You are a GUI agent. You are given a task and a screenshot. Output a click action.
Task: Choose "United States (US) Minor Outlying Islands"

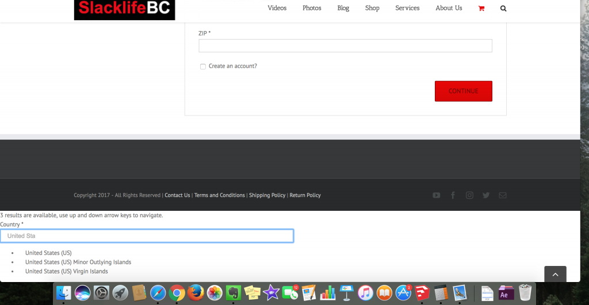click(78, 262)
